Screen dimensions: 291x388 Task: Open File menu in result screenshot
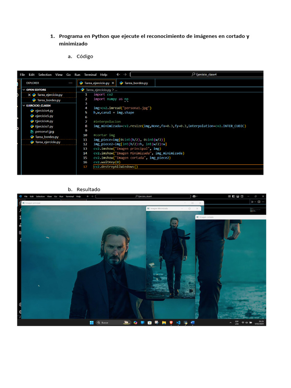click(26, 197)
